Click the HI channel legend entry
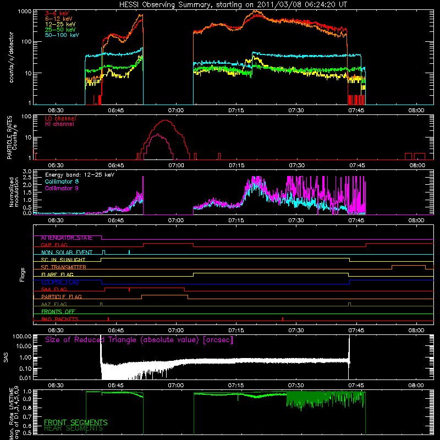 pos(59,124)
